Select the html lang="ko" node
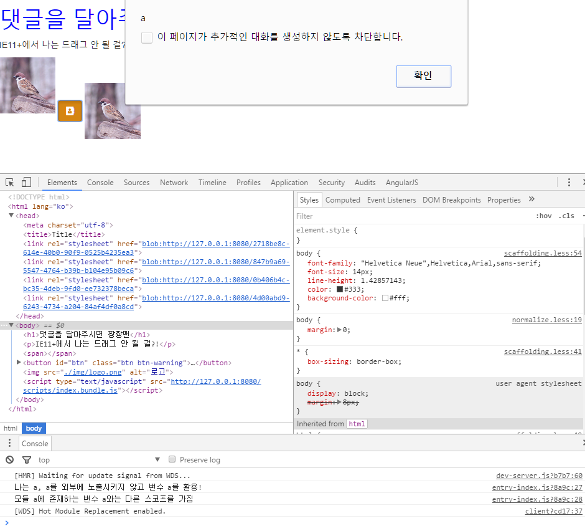The width and height of the screenshot is (585, 531). tap(40, 206)
